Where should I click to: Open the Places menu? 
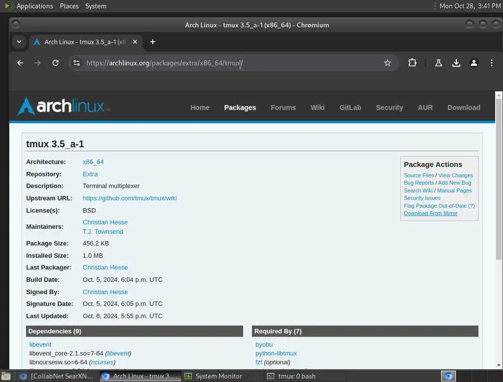(x=69, y=6)
